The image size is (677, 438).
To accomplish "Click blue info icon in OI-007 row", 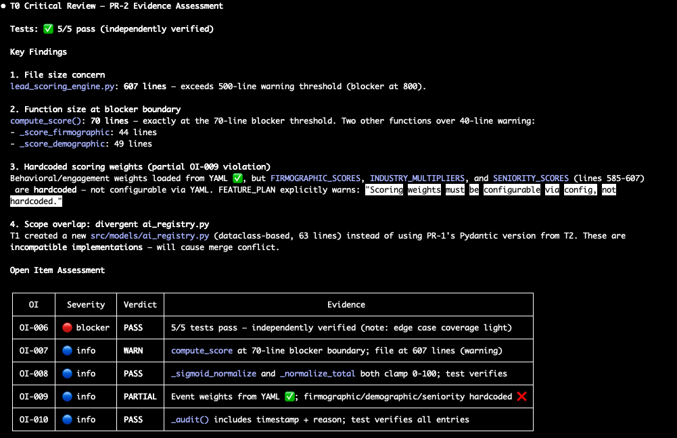I will point(68,350).
